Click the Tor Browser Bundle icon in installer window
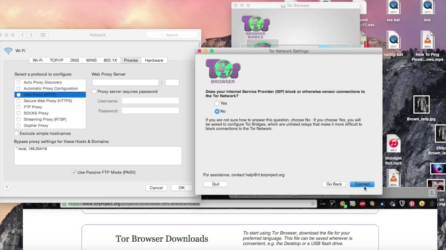This screenshot has height=250, width=446. tap(256, 27)
